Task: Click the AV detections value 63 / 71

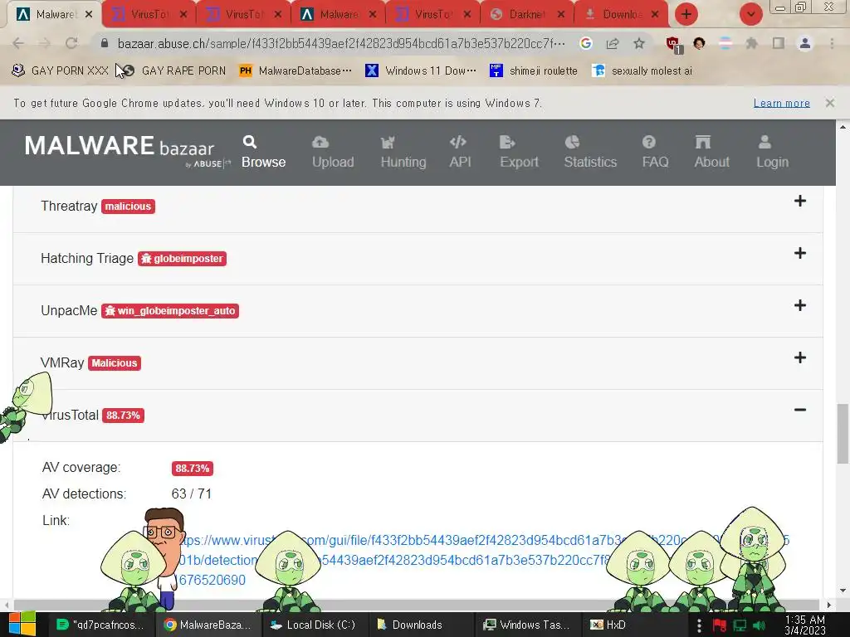Action: point(192,494)
